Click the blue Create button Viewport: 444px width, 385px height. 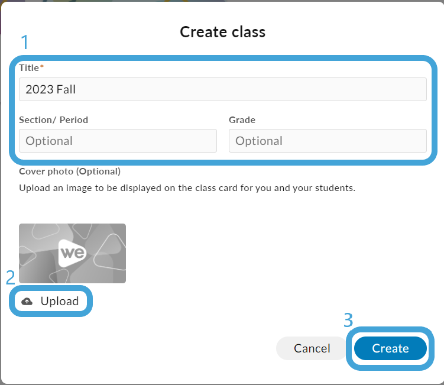(390, 348)
